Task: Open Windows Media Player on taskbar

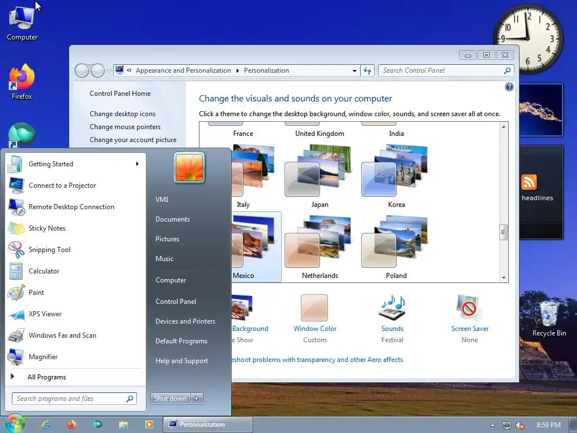Action: coord(149,425)
